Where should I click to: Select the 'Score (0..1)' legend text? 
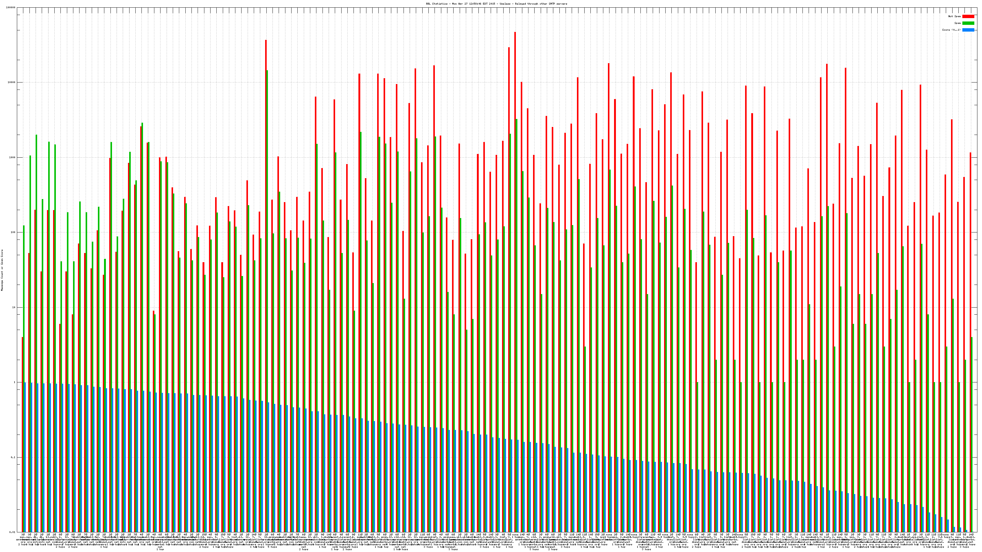click(x=951, y=30)
